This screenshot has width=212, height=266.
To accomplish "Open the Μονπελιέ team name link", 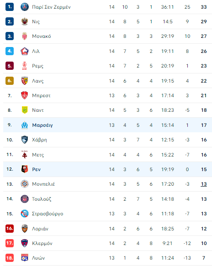I will (x=43, y=184).
